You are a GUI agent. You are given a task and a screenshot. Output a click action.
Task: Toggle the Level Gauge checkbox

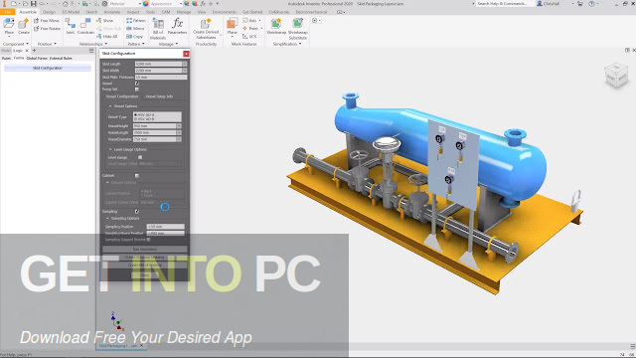pyautogui.click(x=140, y=157)
